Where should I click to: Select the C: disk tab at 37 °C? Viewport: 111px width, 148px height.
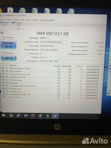(x=5, y=25)
